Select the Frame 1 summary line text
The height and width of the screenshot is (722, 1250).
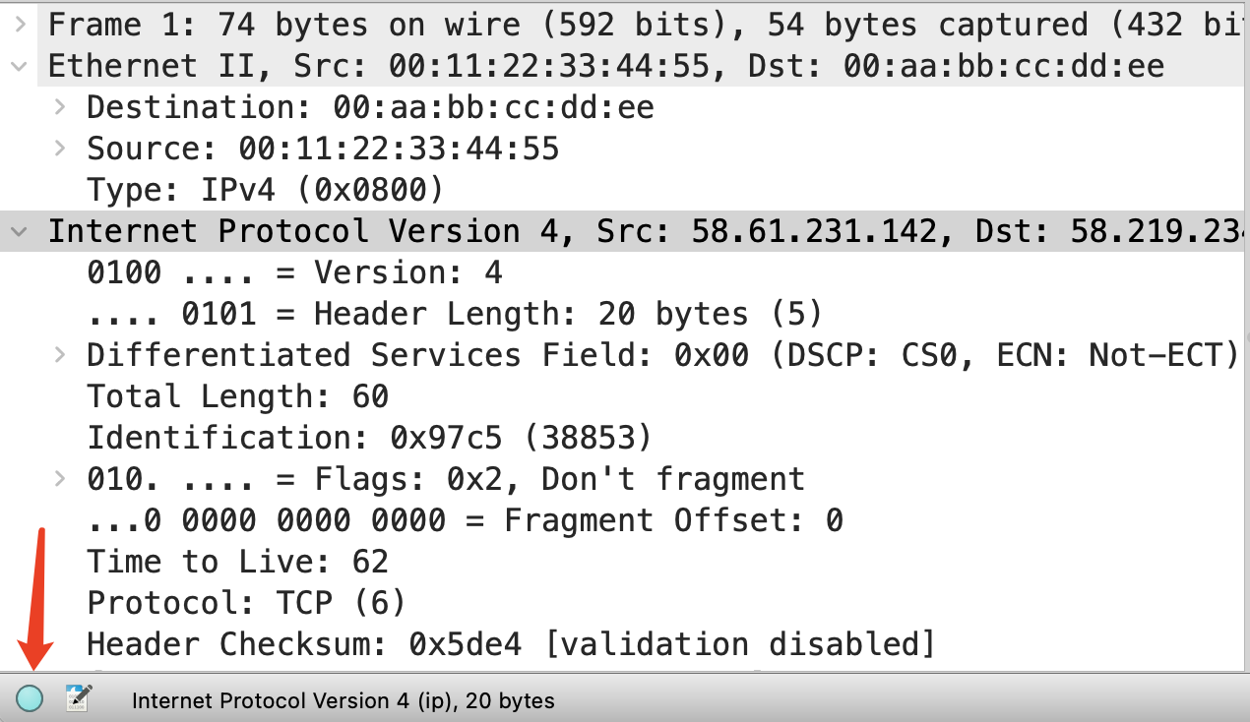[591, 25]
